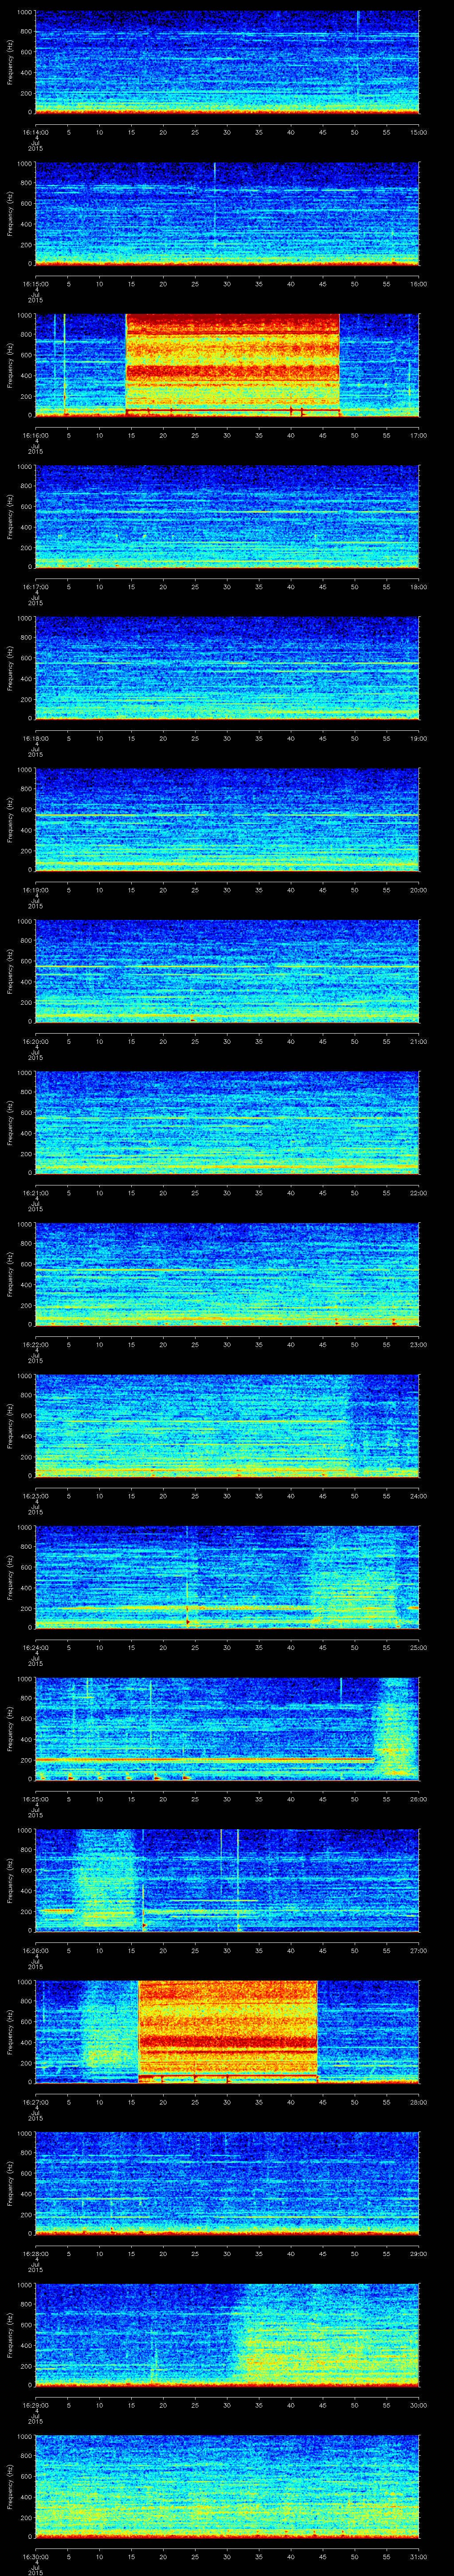Click the '16:19:00' time axis label
This screenshot has height=2576, width=454.
35,890
